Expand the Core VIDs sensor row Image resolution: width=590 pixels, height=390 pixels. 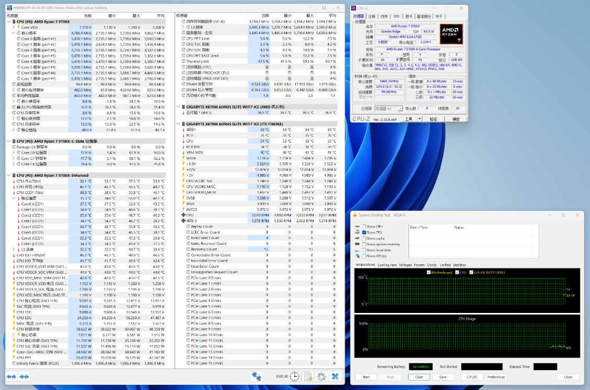click(14, 27)
